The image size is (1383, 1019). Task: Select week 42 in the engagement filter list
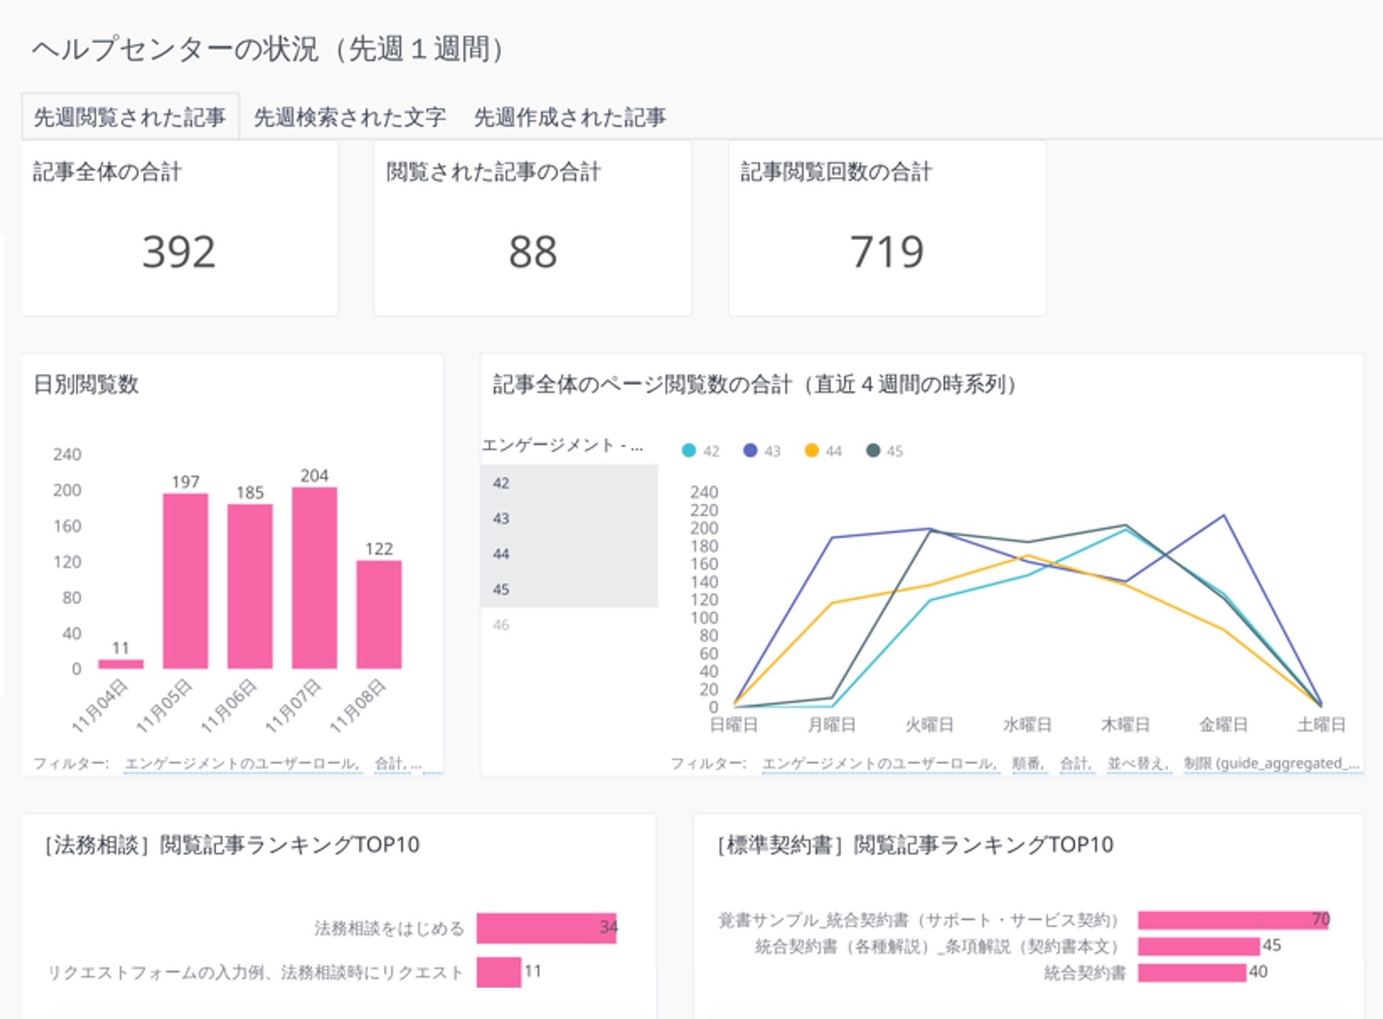coord(569,483)
